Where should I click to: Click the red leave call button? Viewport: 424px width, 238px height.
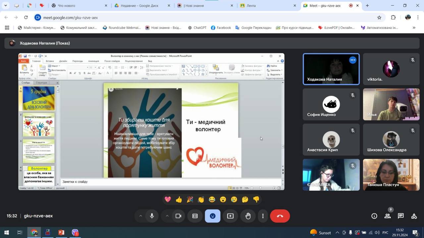[x=280, y=216]
